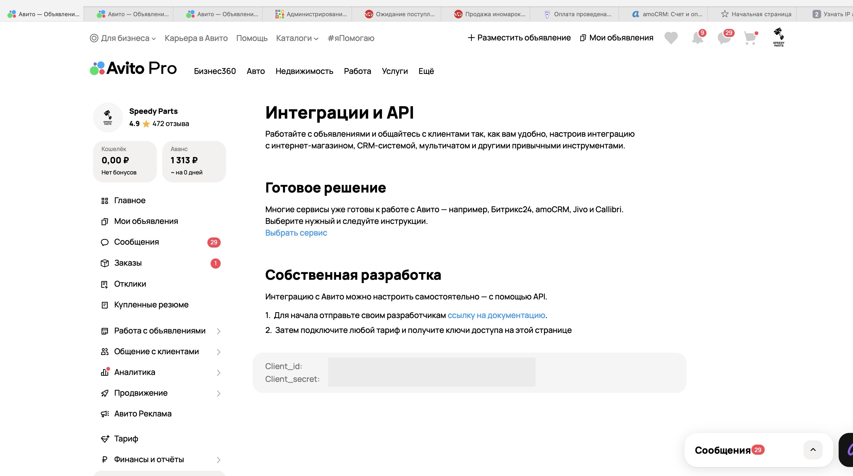Open the Каталоги dropdown

click(297, 38)
